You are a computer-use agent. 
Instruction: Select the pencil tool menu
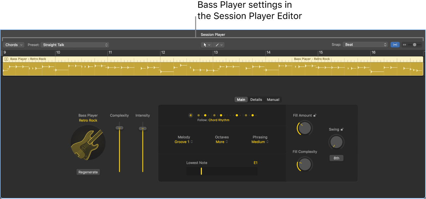pyautogui.click(x=219, y=45)
